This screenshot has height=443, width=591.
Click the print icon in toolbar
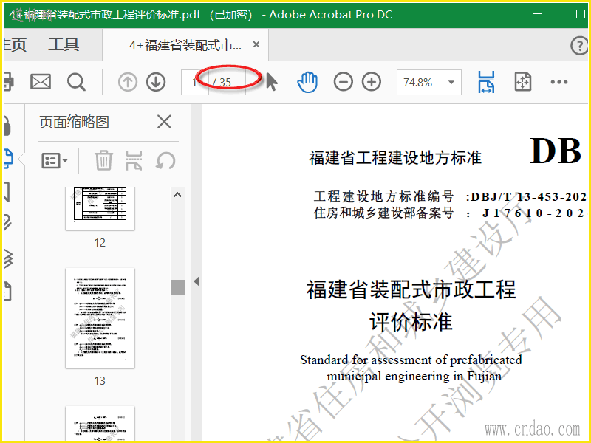(x=8, y=82)
